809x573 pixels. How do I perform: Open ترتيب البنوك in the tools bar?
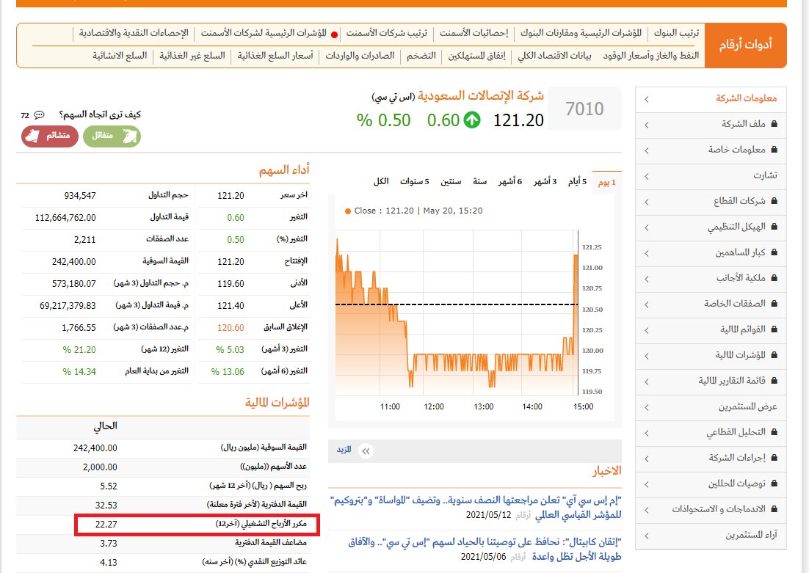pos(676,33)
